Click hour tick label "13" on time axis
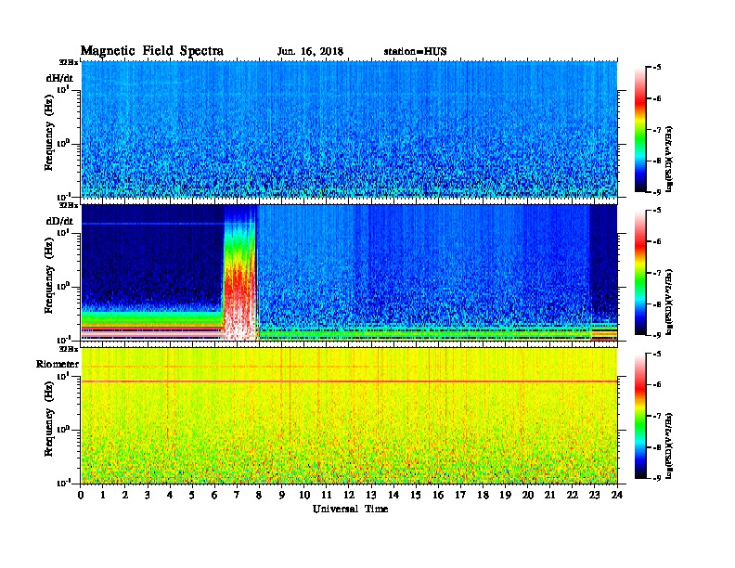735x568 pixels. [371, 495]
